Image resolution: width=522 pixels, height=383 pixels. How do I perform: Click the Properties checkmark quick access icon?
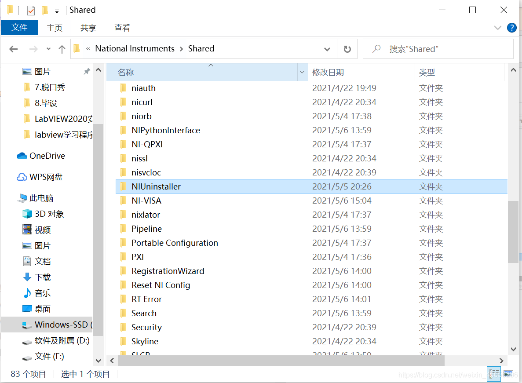point(31,11)
